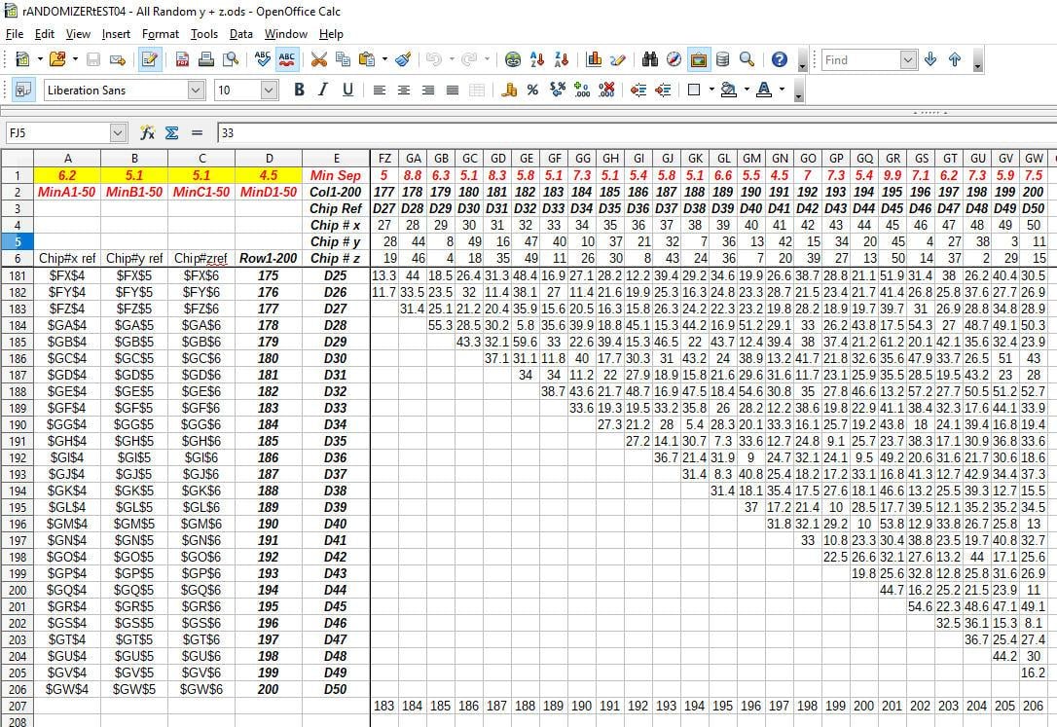Screen dimensions: 1057x727
Task: Toggle Gallery picture icon
Action: (x=699, y=60)
